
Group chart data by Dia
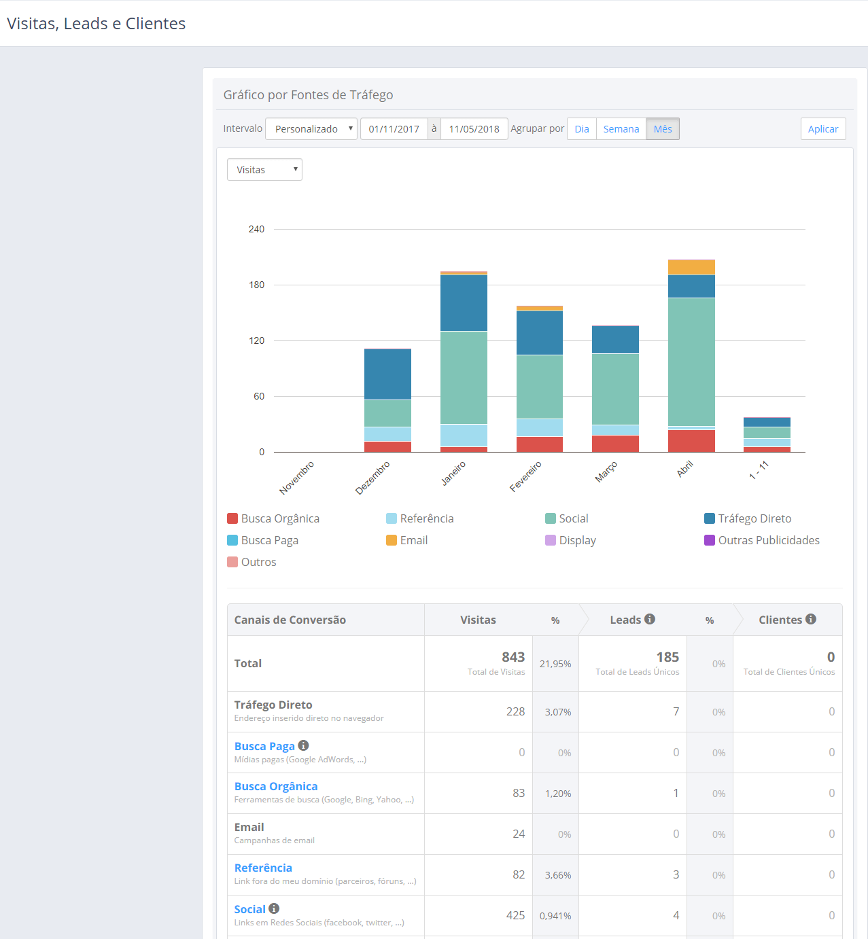[582, 129]
